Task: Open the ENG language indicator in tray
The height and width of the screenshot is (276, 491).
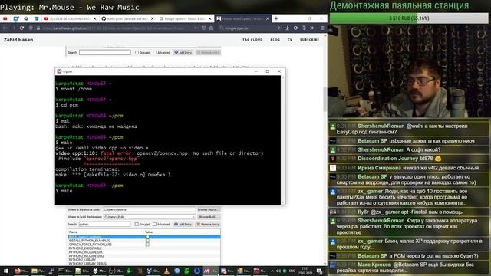Action: pyautogui.click(x=292, y=271)
